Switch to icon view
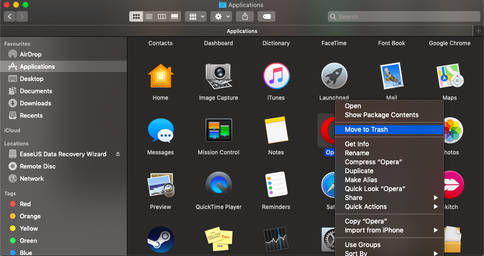The height and width of the screenshot is (256, 484). pyautogui.click(x=136, y=16)
